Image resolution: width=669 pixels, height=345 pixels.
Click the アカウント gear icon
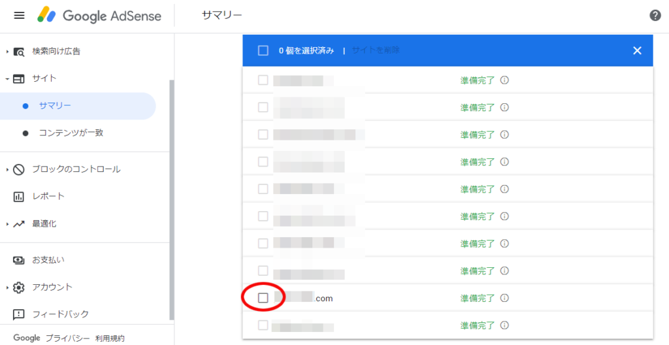[19, 287]
